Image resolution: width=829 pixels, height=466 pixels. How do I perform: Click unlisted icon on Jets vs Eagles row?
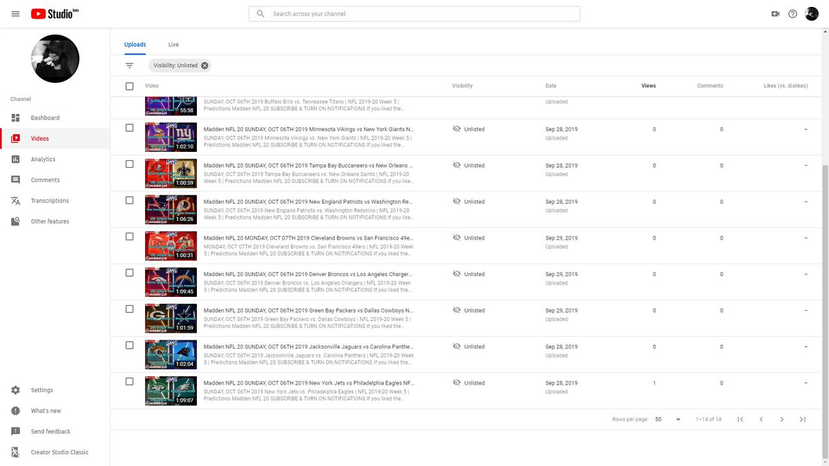coord(456,382)
